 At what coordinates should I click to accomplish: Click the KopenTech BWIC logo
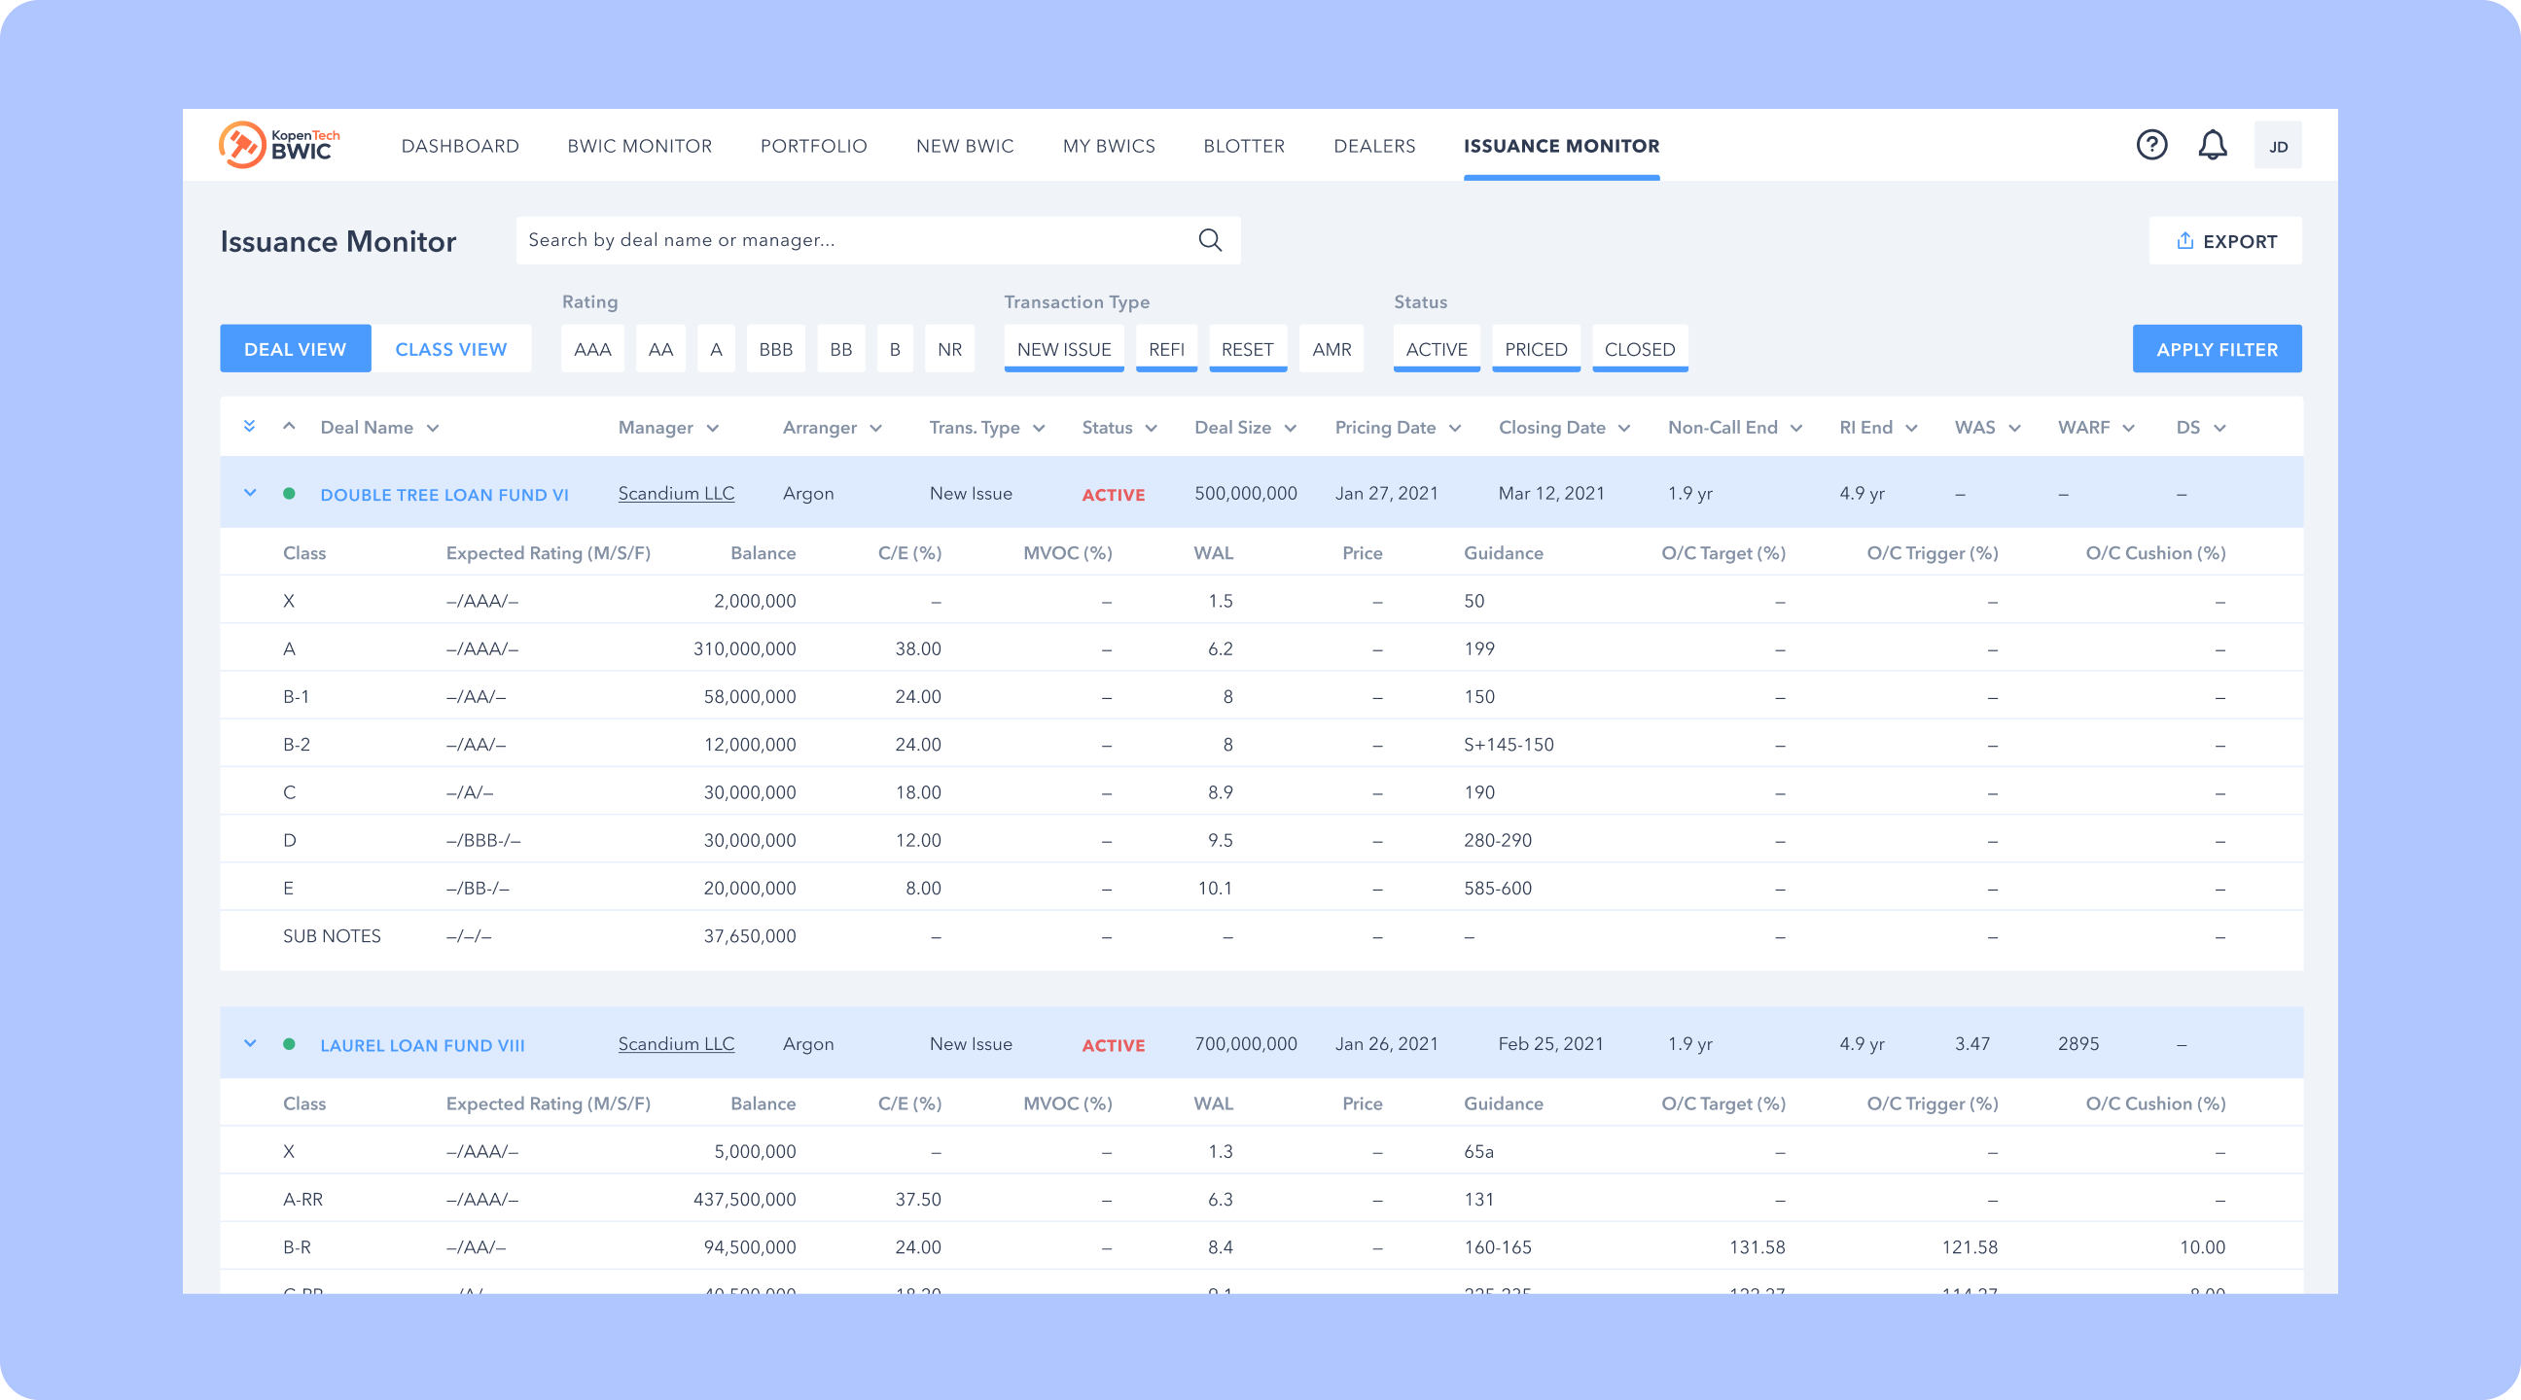tap(279, 145)
